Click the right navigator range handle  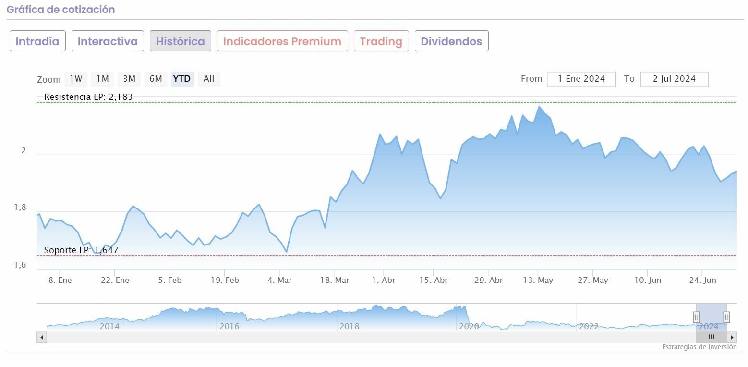[726, 317]
